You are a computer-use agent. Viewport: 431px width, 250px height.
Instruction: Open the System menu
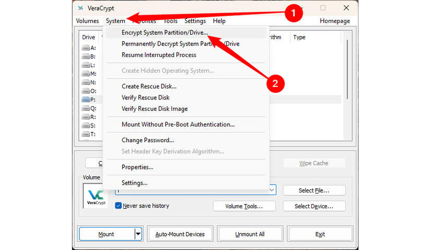click(115, 21)
